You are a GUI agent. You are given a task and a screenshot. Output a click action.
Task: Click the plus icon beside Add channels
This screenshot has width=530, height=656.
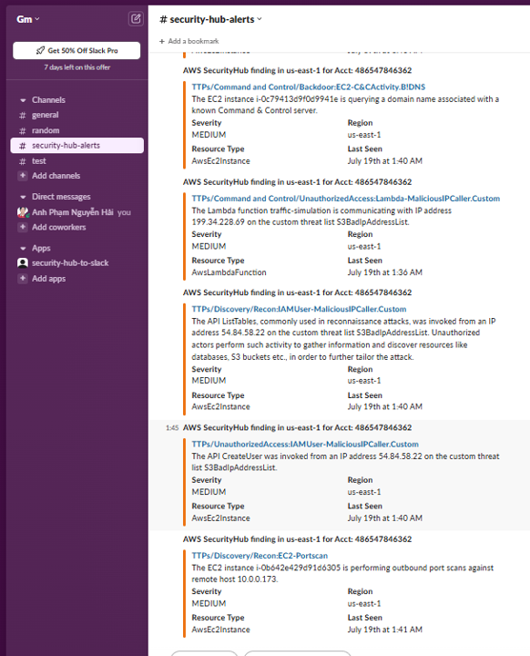(x=23, y=175)
